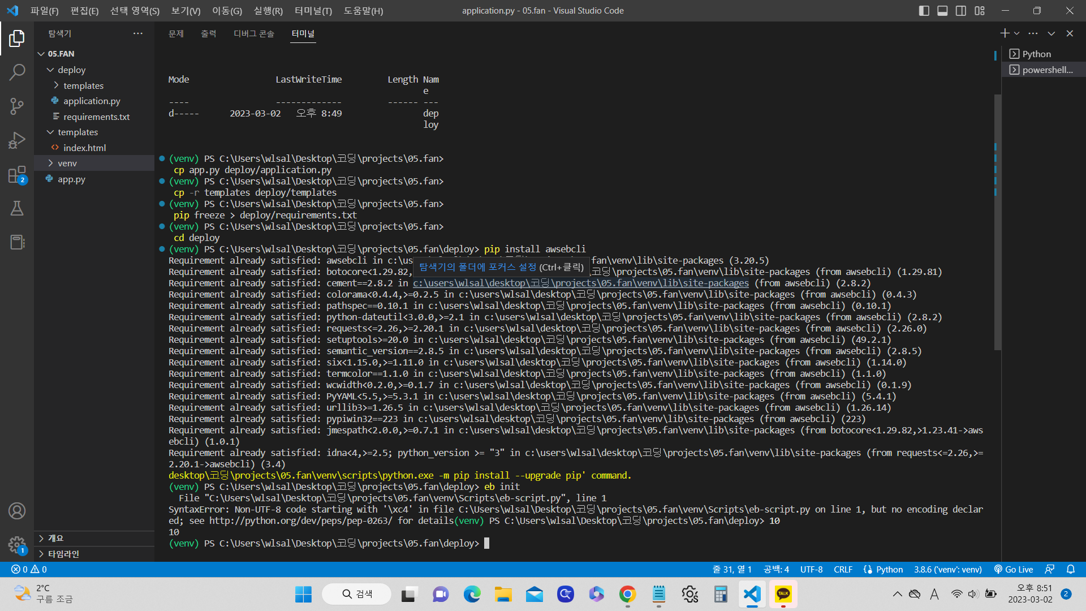Switch to the 문제 (Problems) tab

(x=176, y=33)
